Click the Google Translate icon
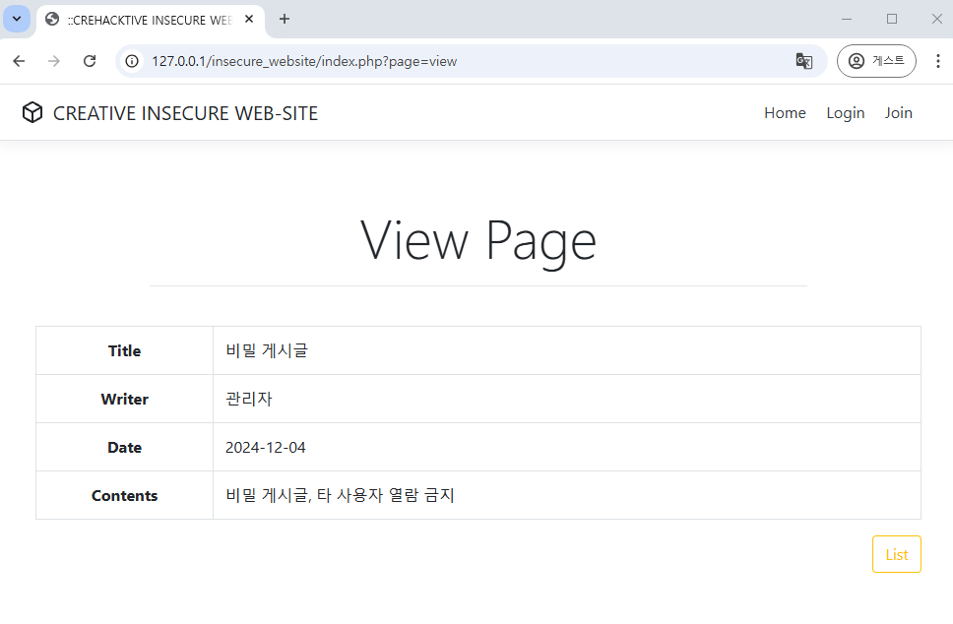 (x=803, y=61)
